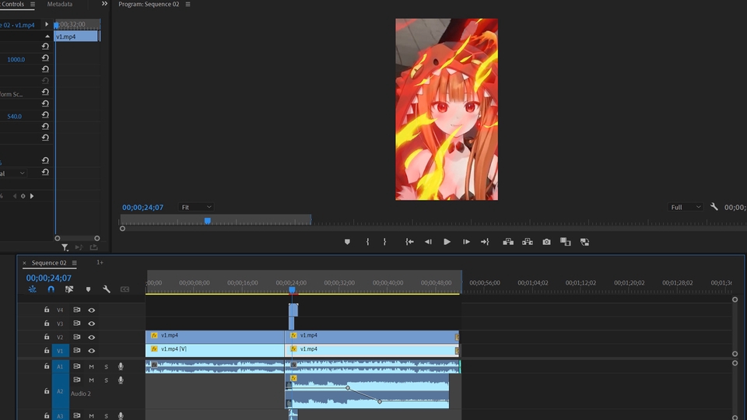This screenshot has width=747, height=420.
Task: Toggle Snap in timeline
Action: pos(51,289)
